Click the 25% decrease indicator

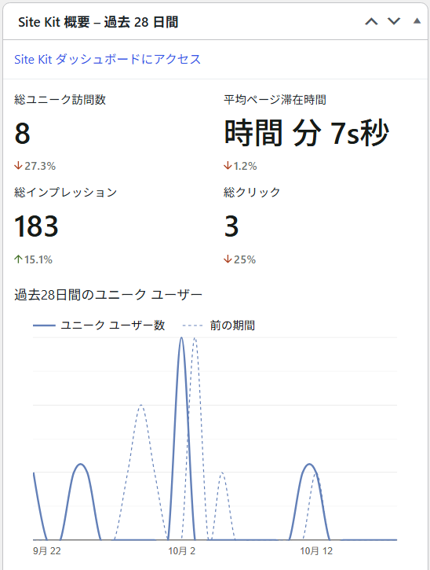pos(240,259)
